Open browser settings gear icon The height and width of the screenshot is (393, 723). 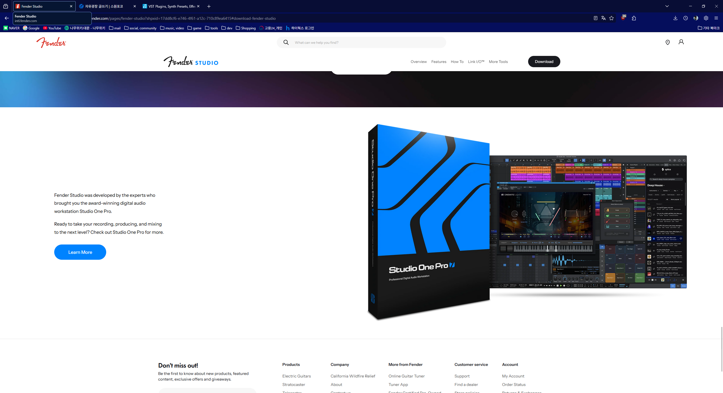coord(706,18)
